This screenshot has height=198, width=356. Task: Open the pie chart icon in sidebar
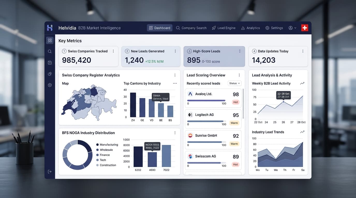point(50,74)
